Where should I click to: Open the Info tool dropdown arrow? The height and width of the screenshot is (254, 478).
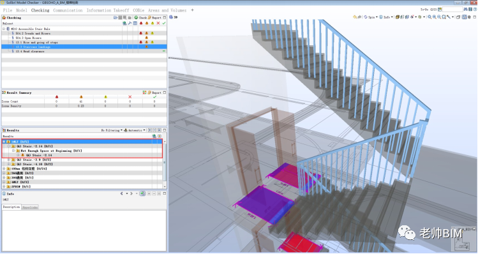(x=392, y=17)
